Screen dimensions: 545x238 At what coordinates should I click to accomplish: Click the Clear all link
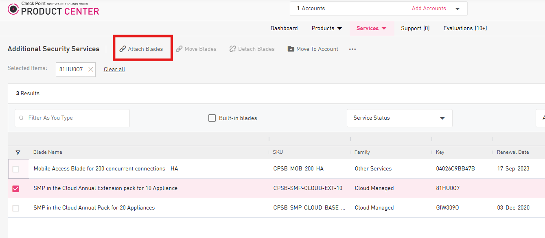(x=114, y=70)
